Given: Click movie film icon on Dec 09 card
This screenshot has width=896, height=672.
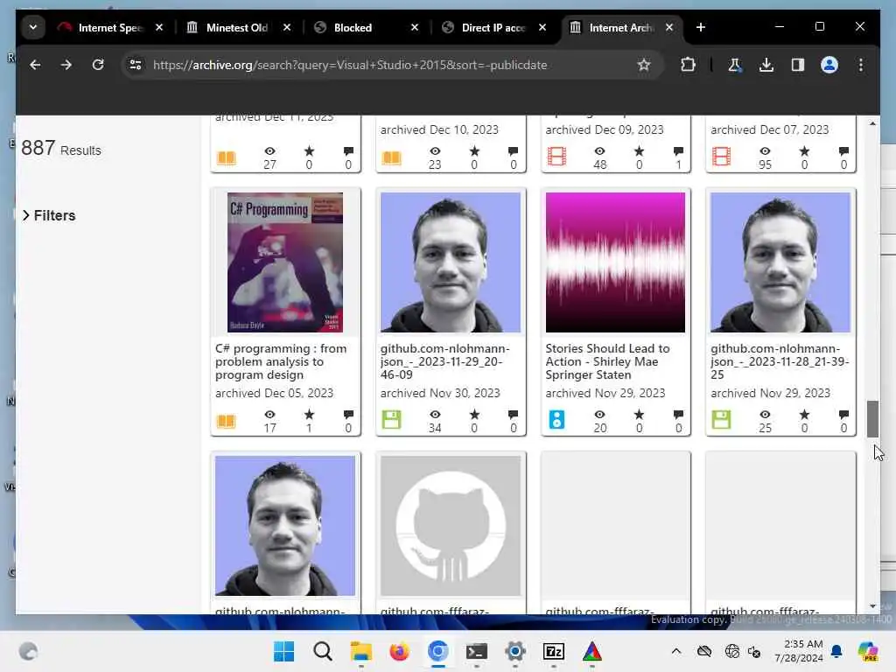Looking at the screenshot, I should click(556, 157).
